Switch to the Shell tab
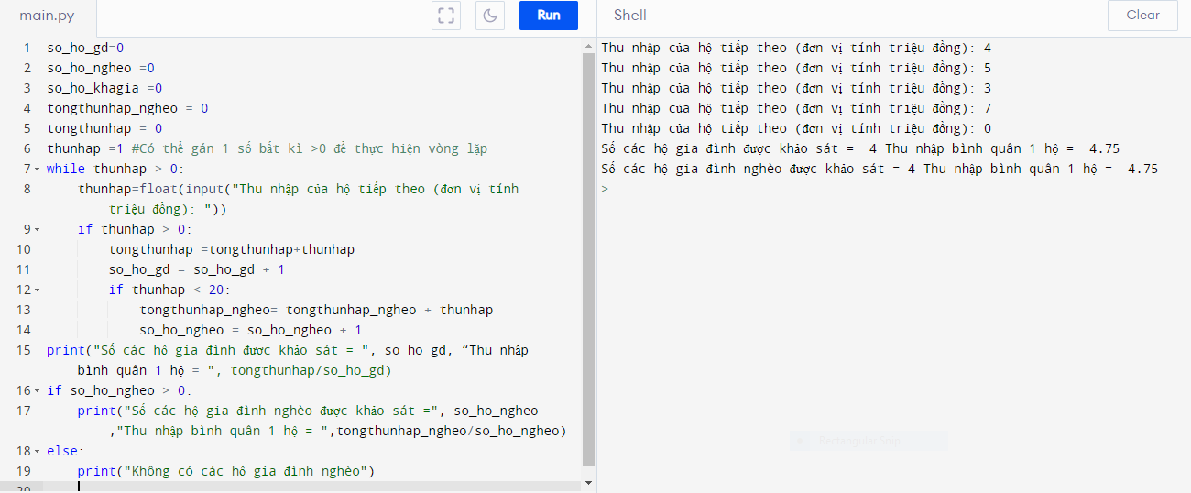Viewport: 1191px width, 493px height. click(629, 16)
